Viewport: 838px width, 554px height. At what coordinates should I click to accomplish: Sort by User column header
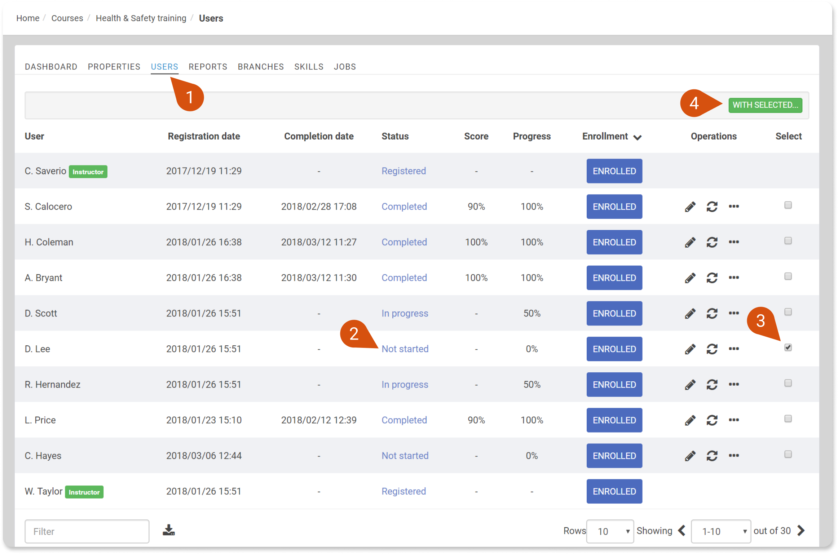(x=34, y=136)
